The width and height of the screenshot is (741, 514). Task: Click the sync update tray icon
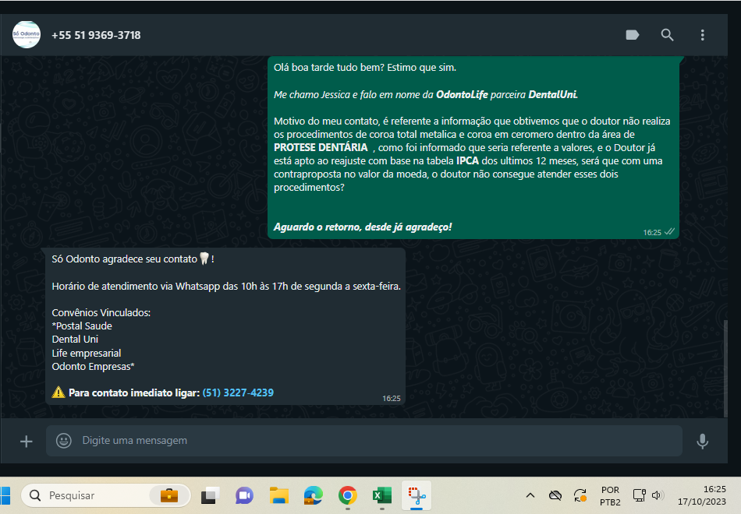580,495
